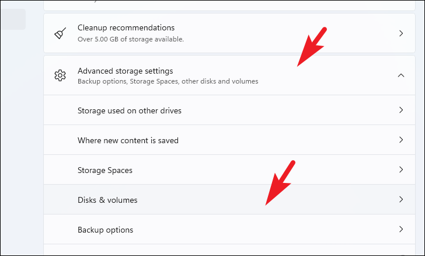Image resolution: width=425 pixels, height=256 pixels.
Task: Click the gear icon beside Advanced storage settings
Action: [60, 75]
